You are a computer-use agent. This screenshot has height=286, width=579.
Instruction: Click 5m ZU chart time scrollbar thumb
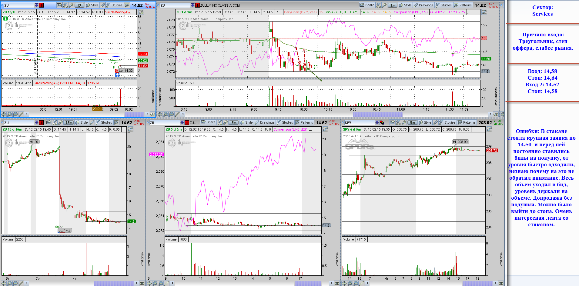[308, 283]
